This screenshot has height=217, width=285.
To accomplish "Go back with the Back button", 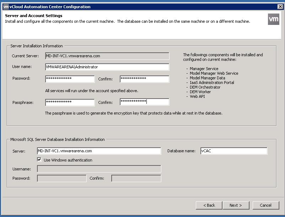I will coord(209,205).
